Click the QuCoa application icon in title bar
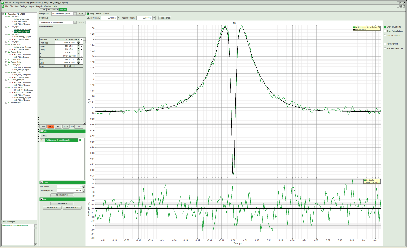 click(3, 2)
